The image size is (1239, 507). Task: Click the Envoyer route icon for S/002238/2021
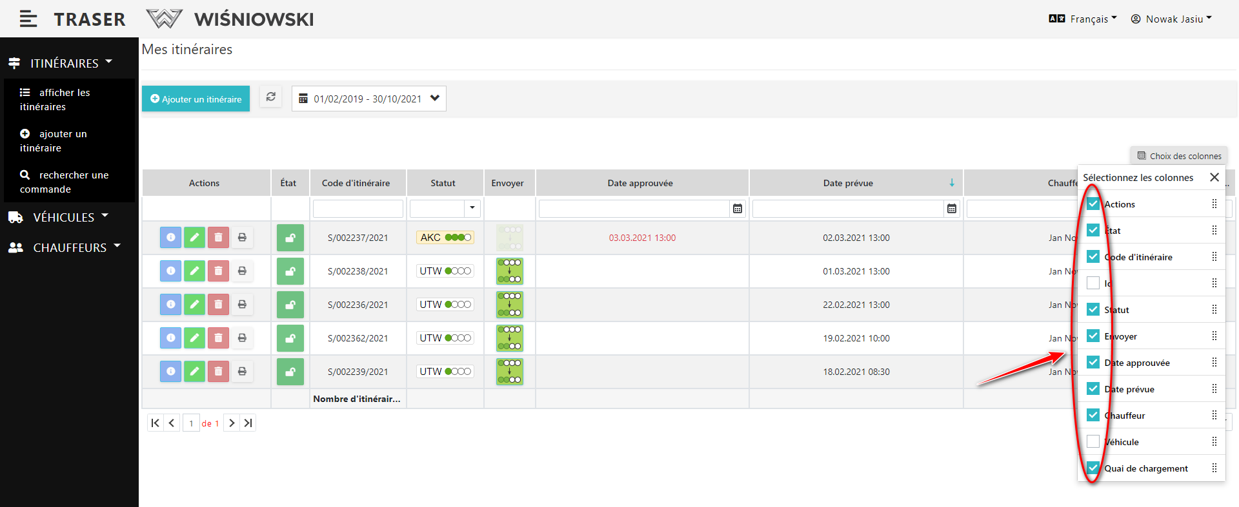509,271
